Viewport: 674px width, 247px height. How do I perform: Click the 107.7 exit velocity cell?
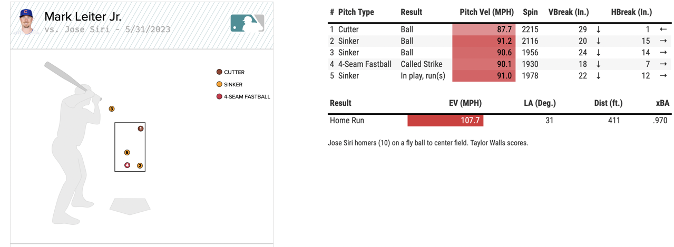coord(445,121)
